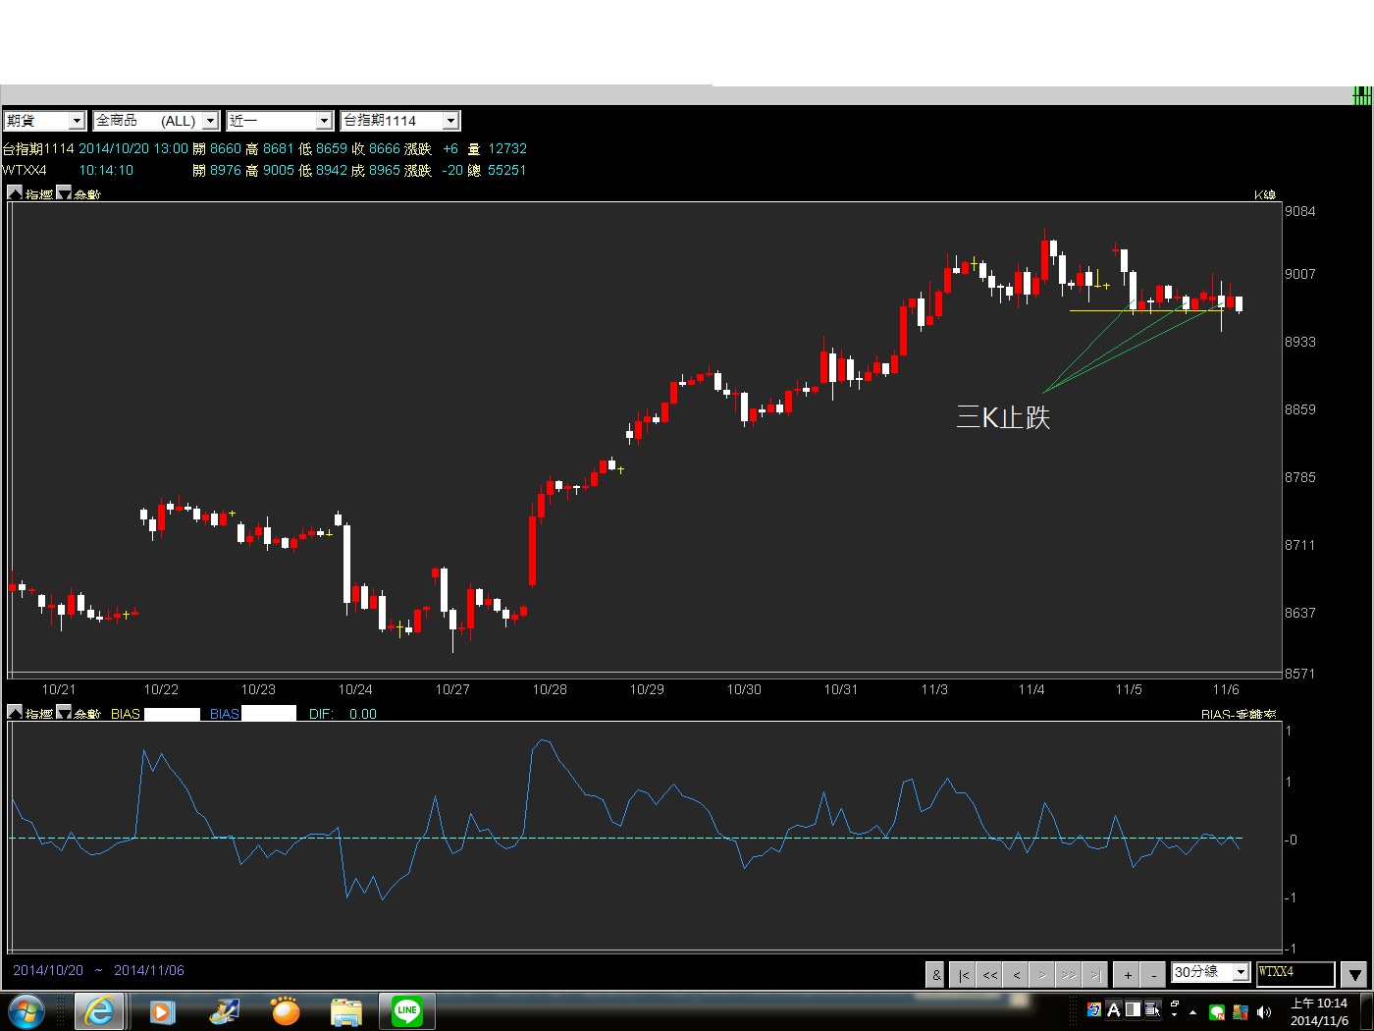This screenshot has height=1031, width=1374.
Task: Open the 30分線 timeframe dropdown
Action: [1210, 972]
